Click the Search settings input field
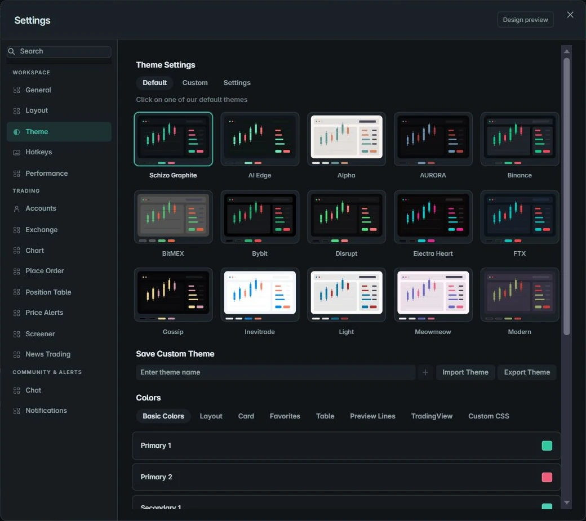The width and height of the screenshot is (586, 521). click(x=59, y=51)
